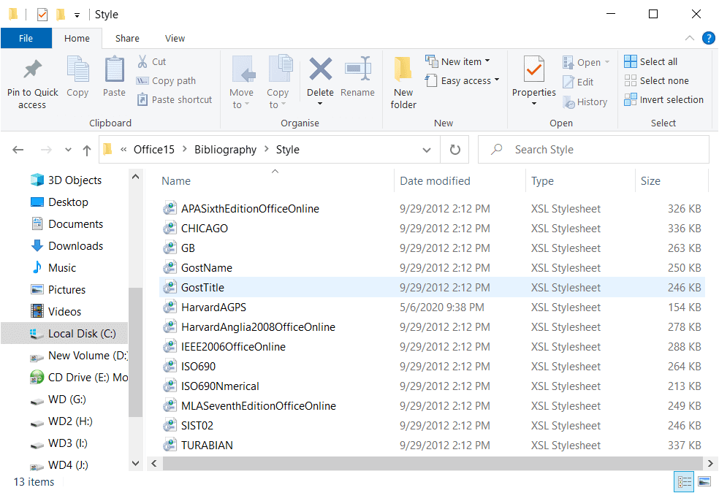The image size is (719, 493).
Task: Open the New item dropdown
Action: click(457, 61)
